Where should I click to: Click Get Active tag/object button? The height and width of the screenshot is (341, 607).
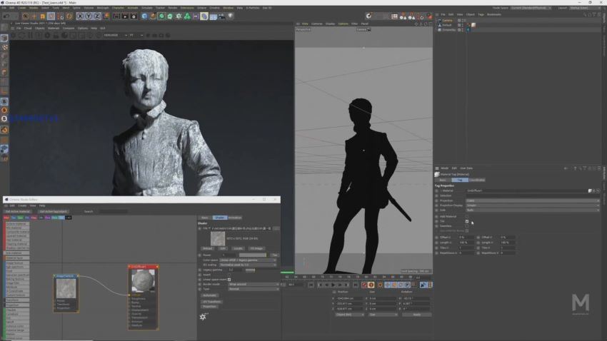tap(54, 211)
